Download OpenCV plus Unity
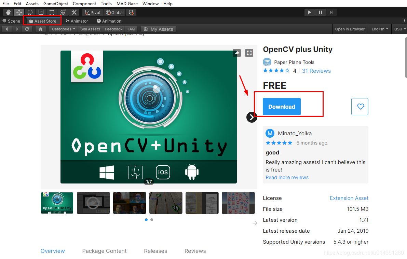 coord(282,107)
